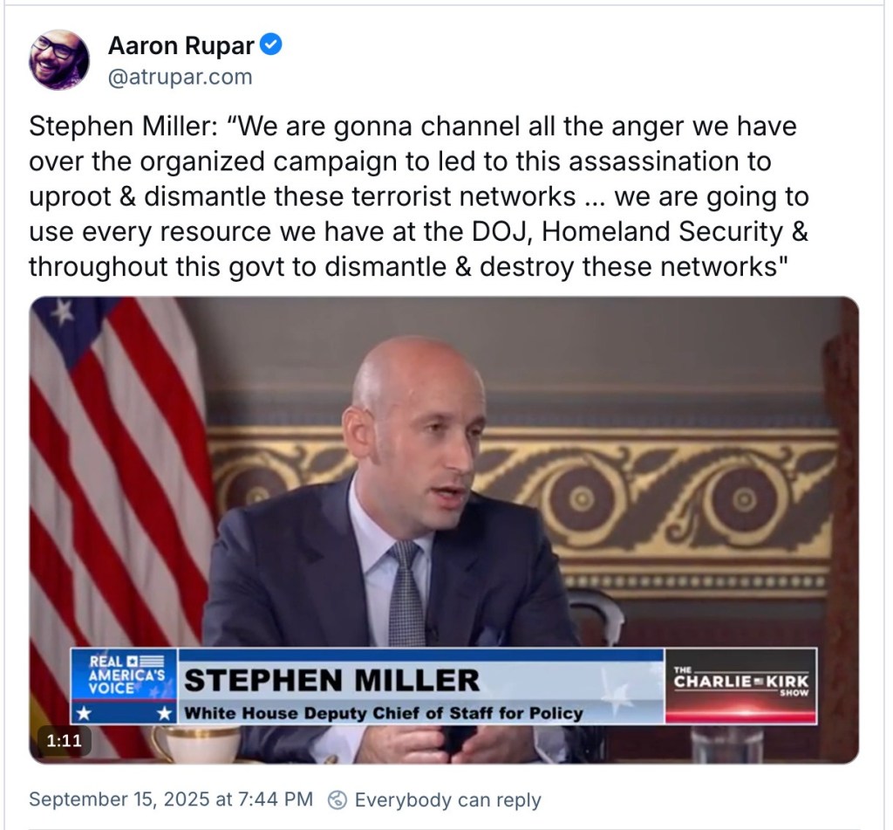Play the Stephen Miller interview video

[x=444, y=530]
